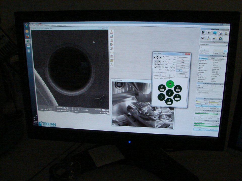Move stage right with the right arrow
This screenshot has width=242, height=181.
click(161, 58)
